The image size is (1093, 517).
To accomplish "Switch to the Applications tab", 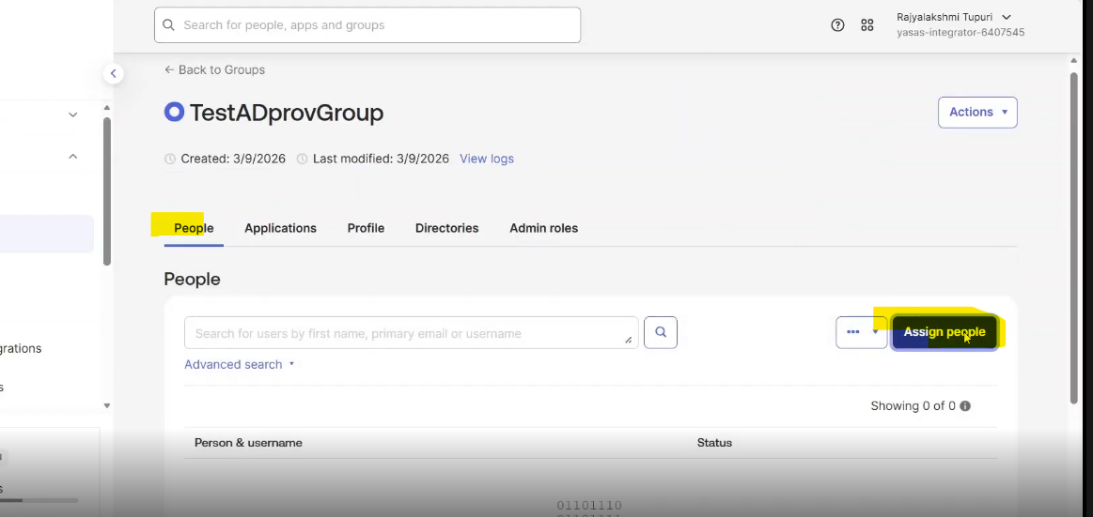I will tap(280, 228).
